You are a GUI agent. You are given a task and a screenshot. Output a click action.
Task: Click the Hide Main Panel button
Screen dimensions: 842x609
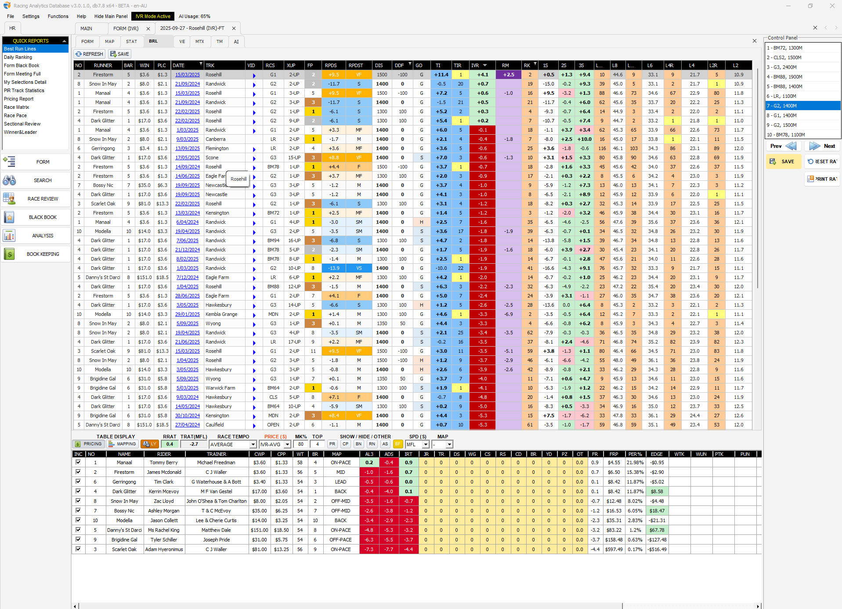pyautogui.click(x=111, y=16)
